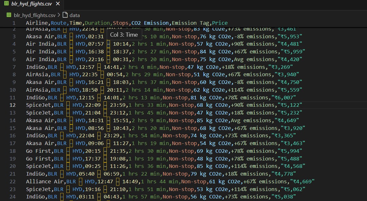Open the 'data' breadcrumb segment
Viewport: 367px width, 201px height.
click(75, 15)
